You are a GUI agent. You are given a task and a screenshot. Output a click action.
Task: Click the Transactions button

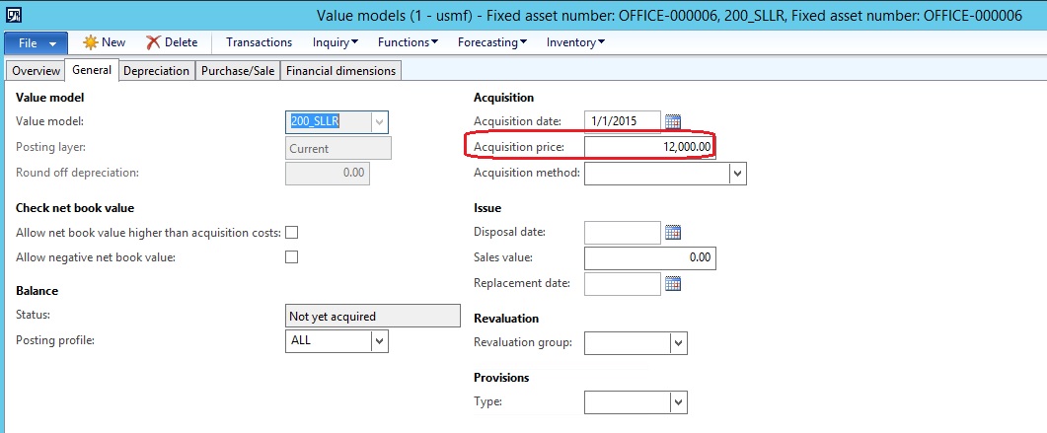259,42
